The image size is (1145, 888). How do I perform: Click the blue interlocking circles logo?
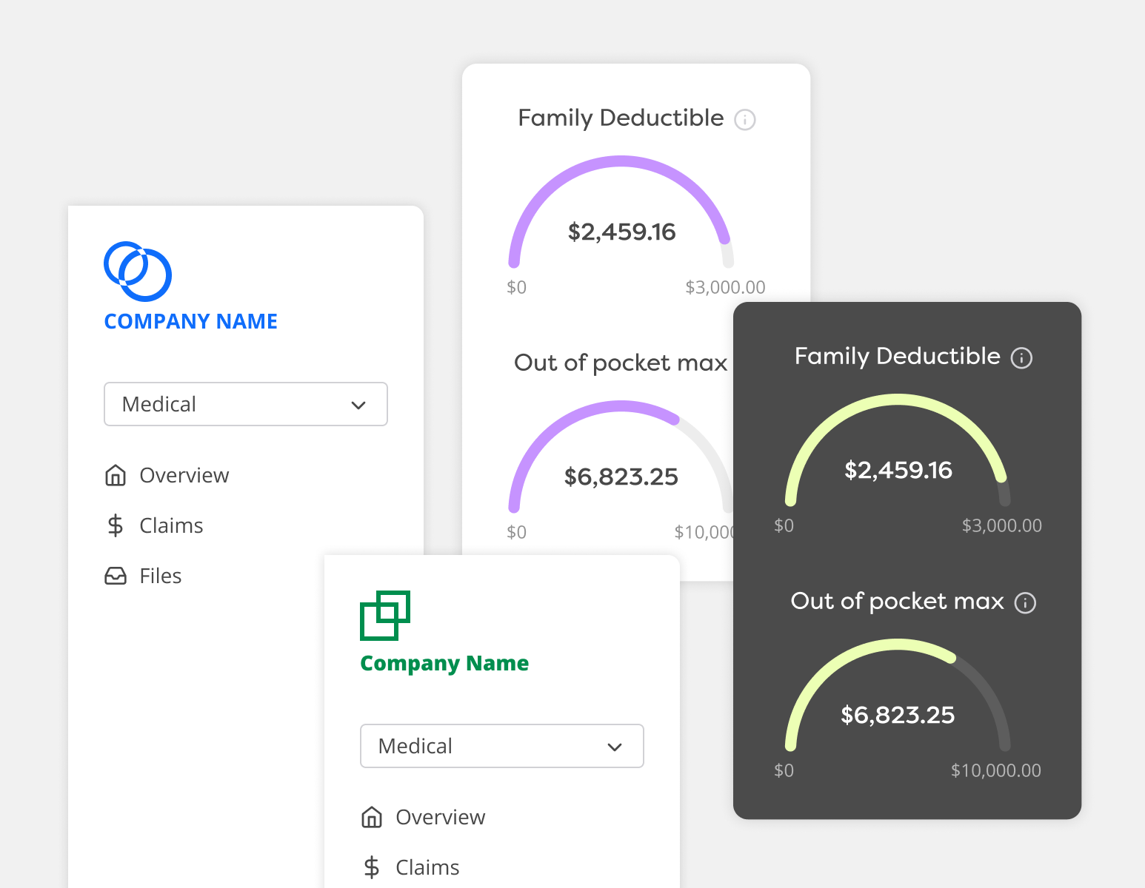[x=138, y=272]
